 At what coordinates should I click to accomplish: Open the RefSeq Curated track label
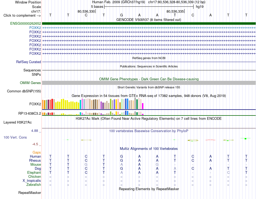(29, 62)
